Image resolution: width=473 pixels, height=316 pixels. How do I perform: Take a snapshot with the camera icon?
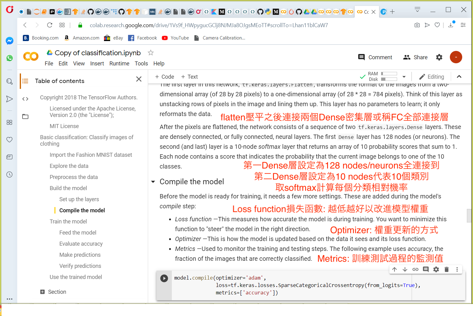pos(417,25)
